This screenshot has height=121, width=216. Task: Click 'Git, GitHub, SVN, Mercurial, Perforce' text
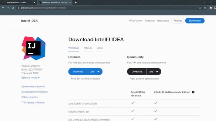pos(89,120)
